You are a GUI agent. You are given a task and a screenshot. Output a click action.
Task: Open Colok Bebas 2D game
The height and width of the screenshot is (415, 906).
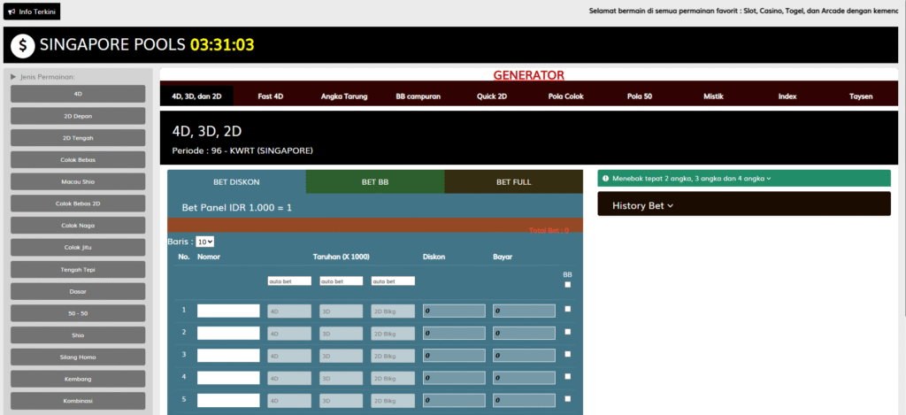pyautogui.click(x=78, y=204)
